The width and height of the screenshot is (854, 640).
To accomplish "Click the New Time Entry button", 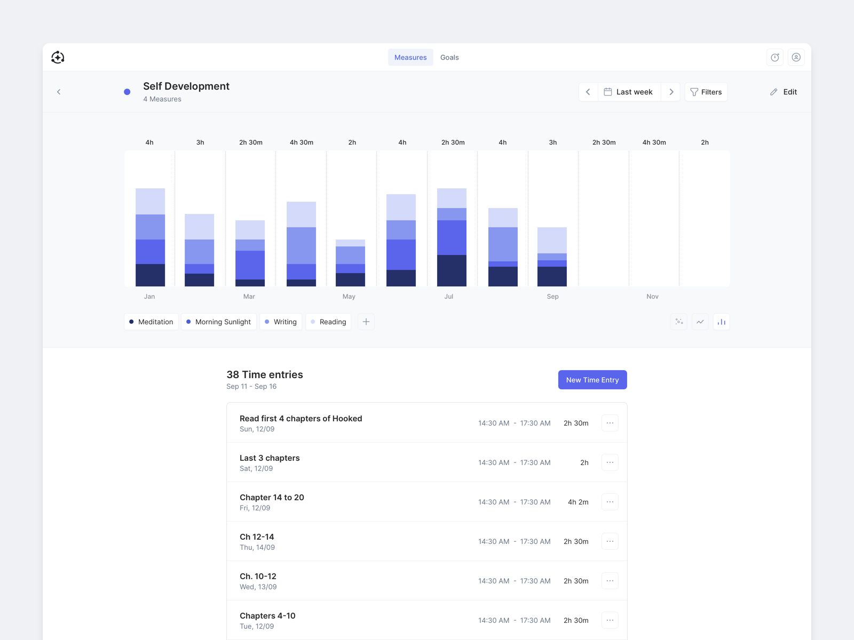I will click(592, 380).
